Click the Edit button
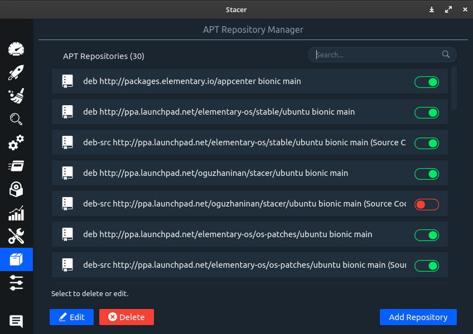 (71, 317)
